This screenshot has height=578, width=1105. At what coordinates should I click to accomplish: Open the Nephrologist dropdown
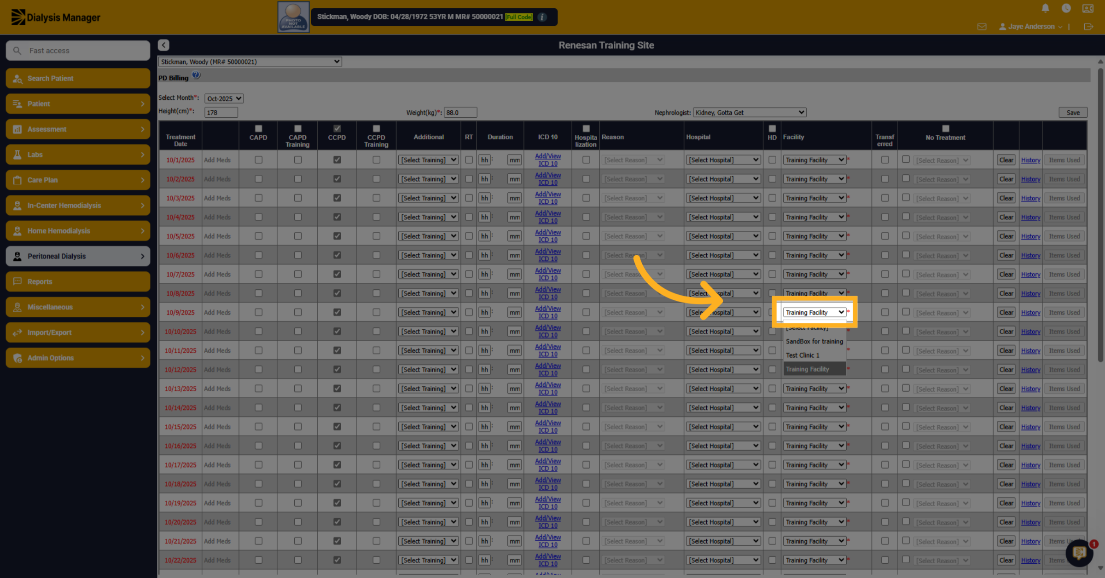[749, 112]
